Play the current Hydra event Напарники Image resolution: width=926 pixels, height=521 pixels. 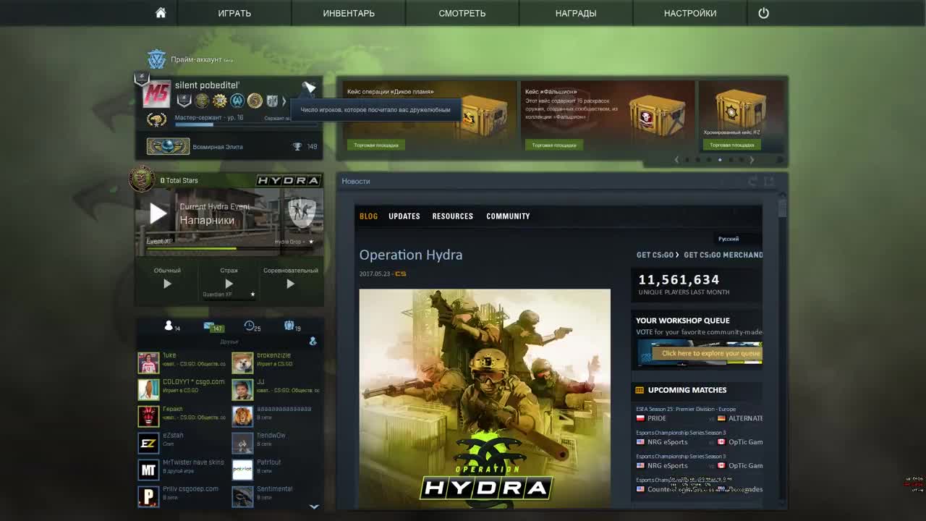158,213
